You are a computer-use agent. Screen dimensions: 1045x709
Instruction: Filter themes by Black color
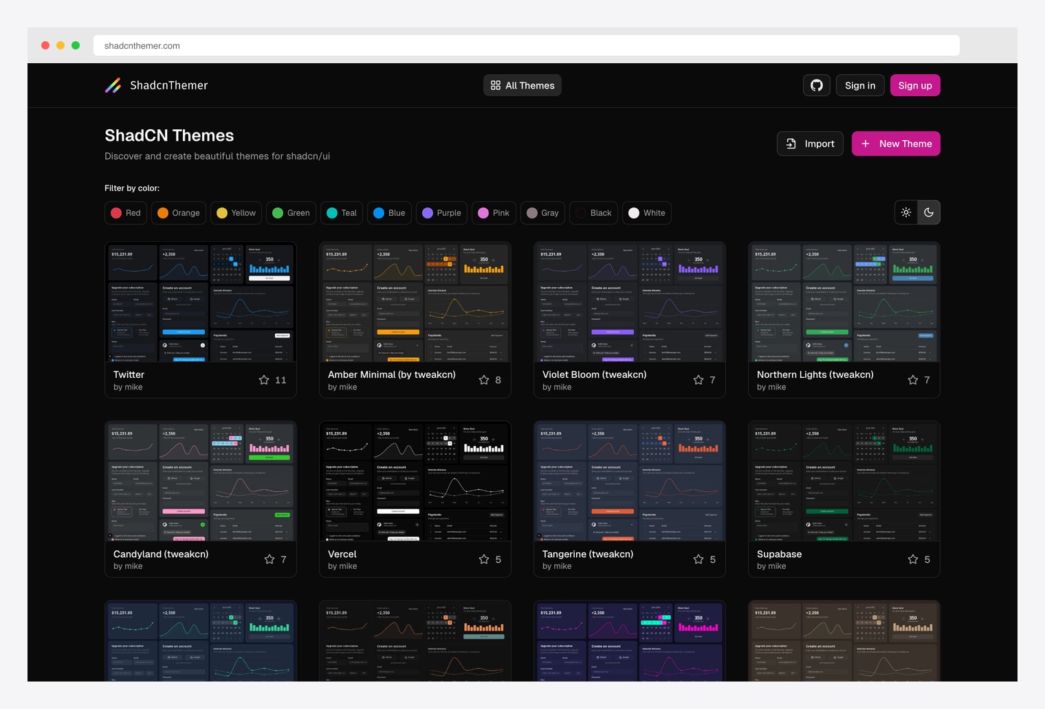(x=593, y=213)
